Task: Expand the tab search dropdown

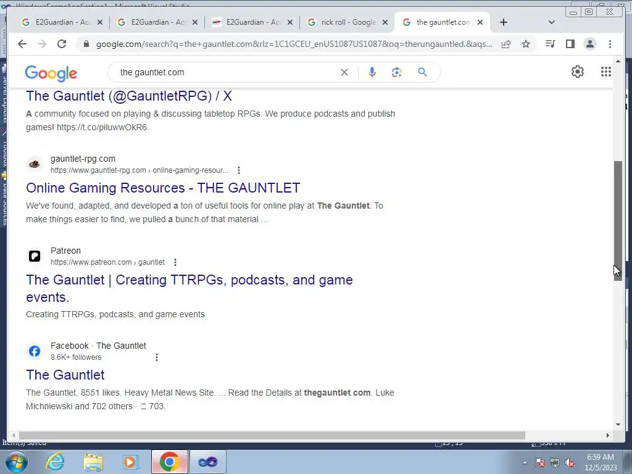Action: (552, 22)
